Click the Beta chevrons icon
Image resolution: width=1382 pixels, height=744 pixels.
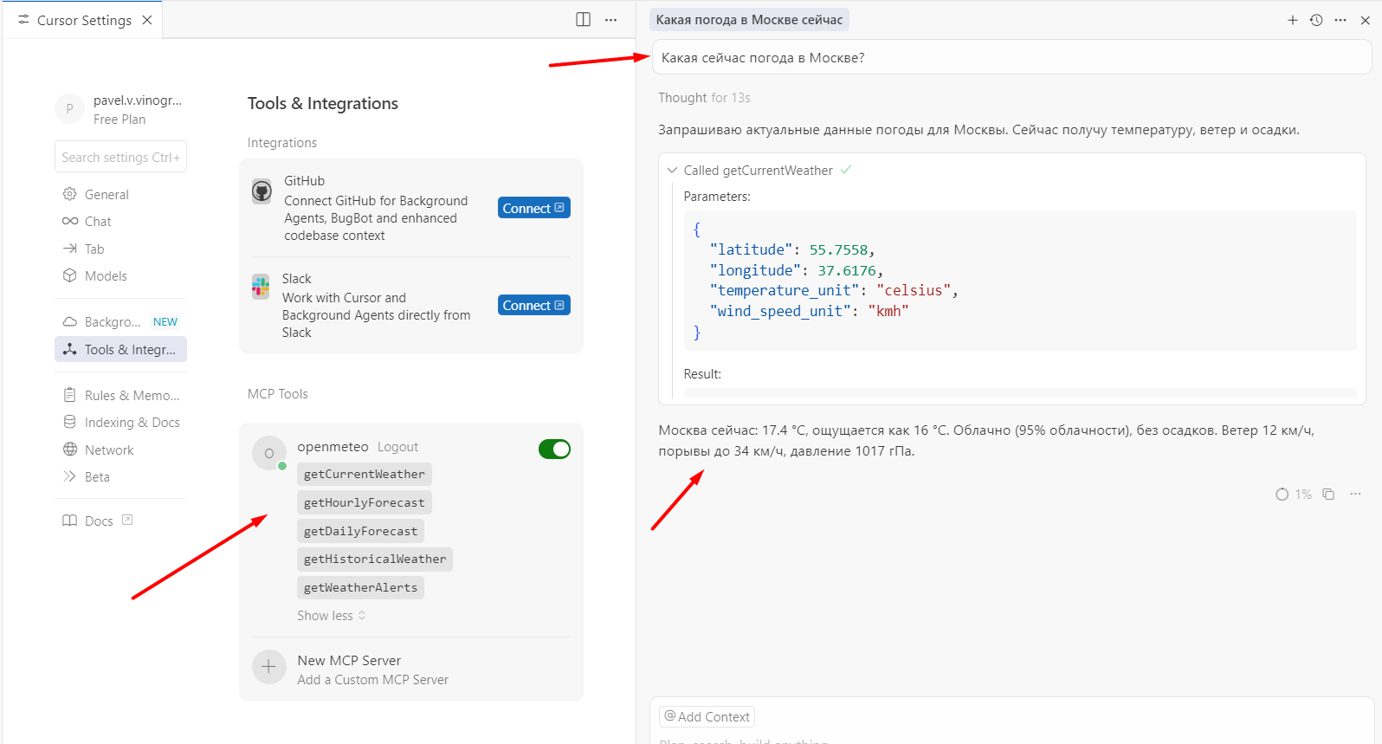[x=70, y=476]
